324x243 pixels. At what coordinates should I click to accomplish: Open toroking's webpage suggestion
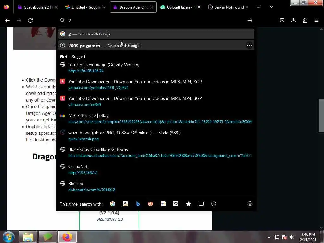(x=156, y=68)
